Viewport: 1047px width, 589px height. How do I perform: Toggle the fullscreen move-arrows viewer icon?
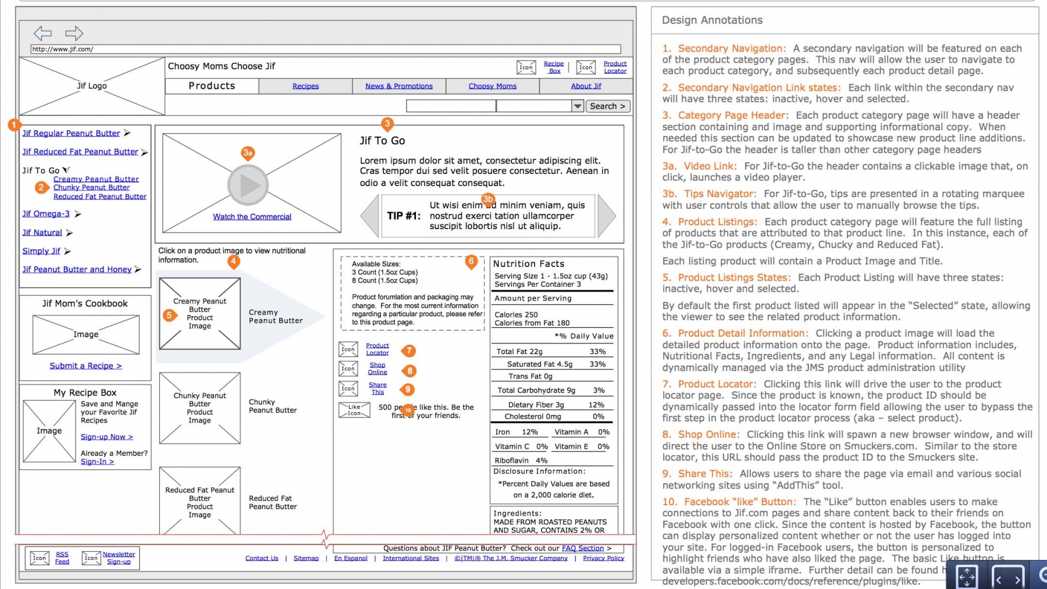[967, 577]
